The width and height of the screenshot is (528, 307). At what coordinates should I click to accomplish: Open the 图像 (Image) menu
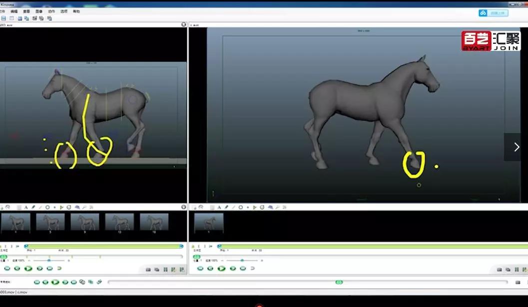[x=39, y=11]
